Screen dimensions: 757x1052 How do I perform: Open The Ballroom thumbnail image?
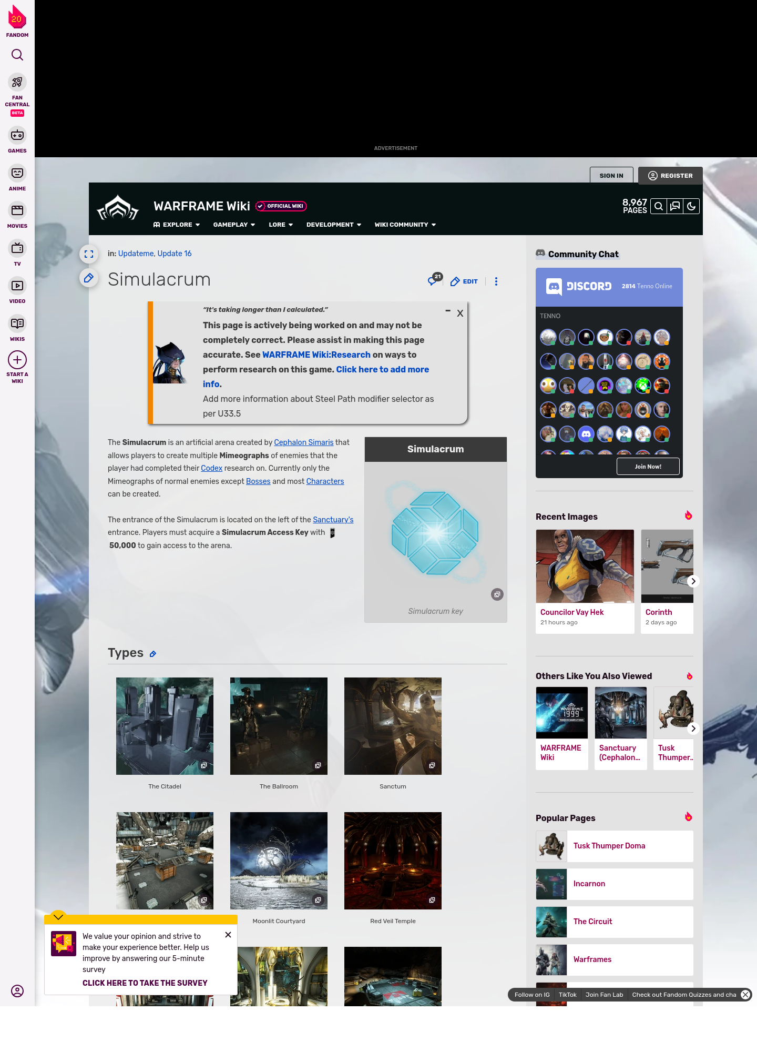tap(279, 726)
